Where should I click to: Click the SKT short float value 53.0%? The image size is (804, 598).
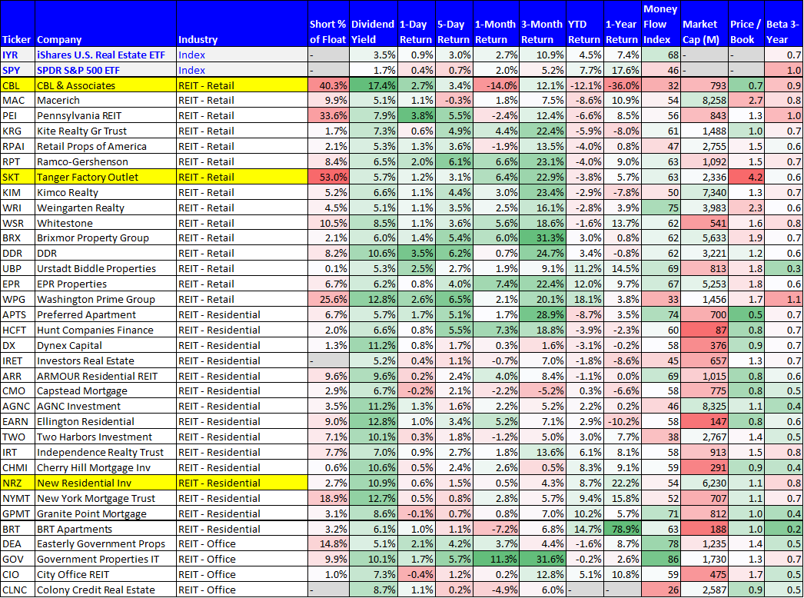coord(328,178)
